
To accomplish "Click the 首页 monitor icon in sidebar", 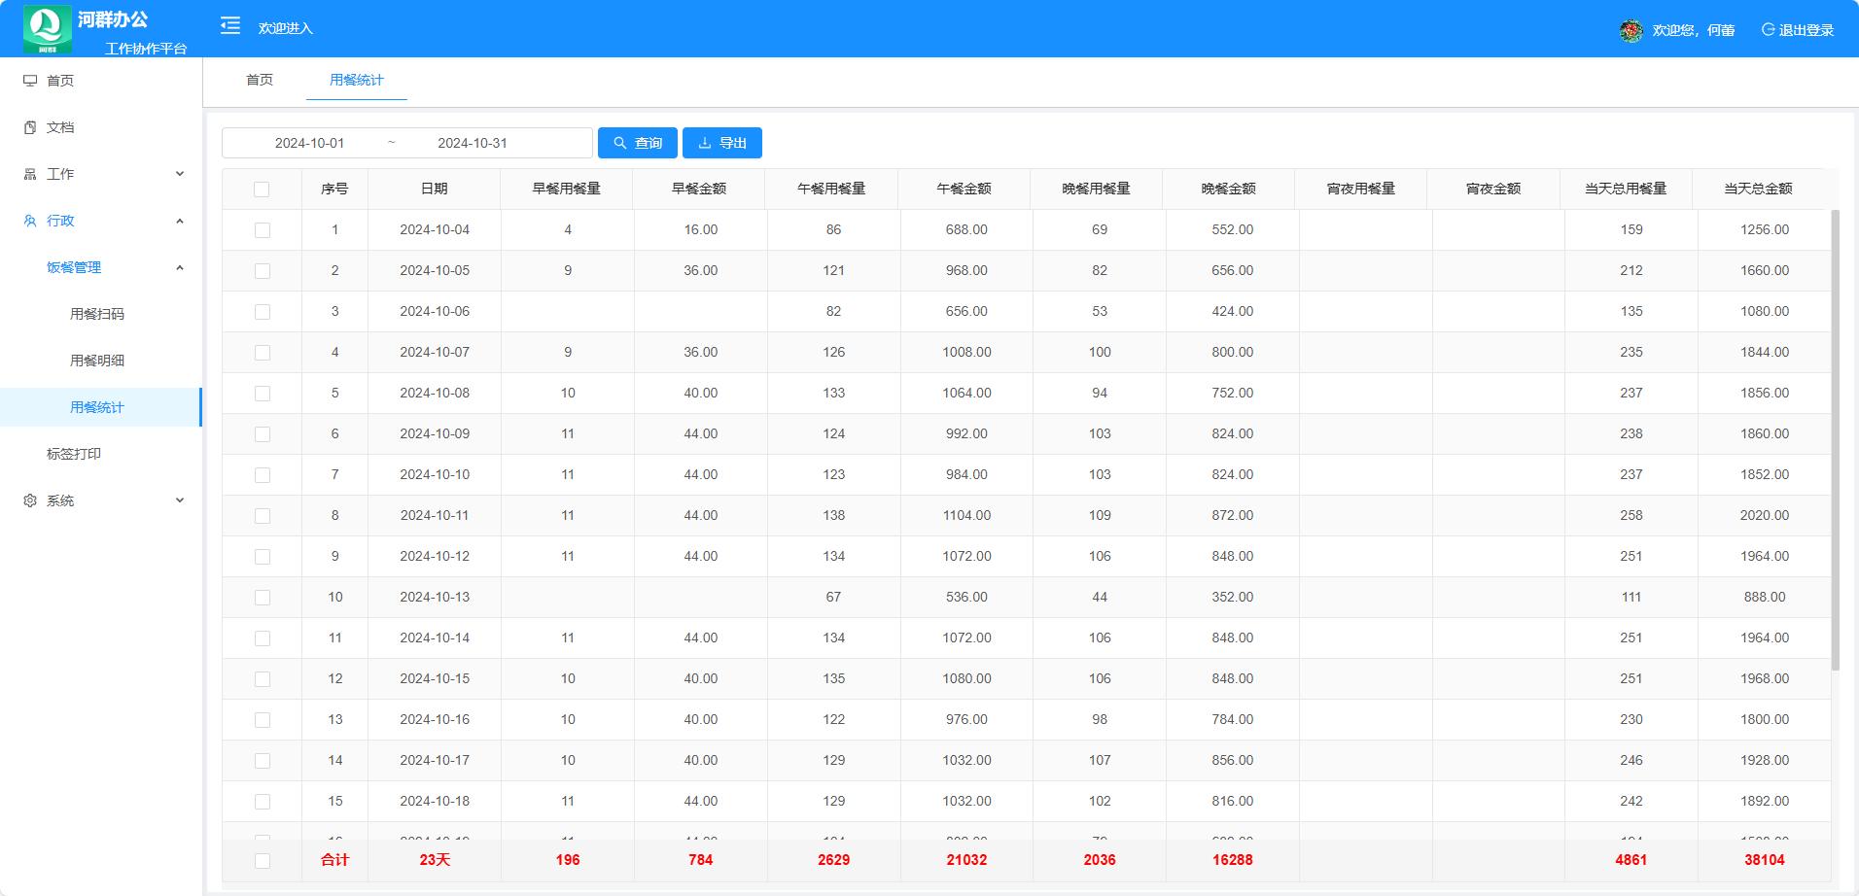I will 30,81.
